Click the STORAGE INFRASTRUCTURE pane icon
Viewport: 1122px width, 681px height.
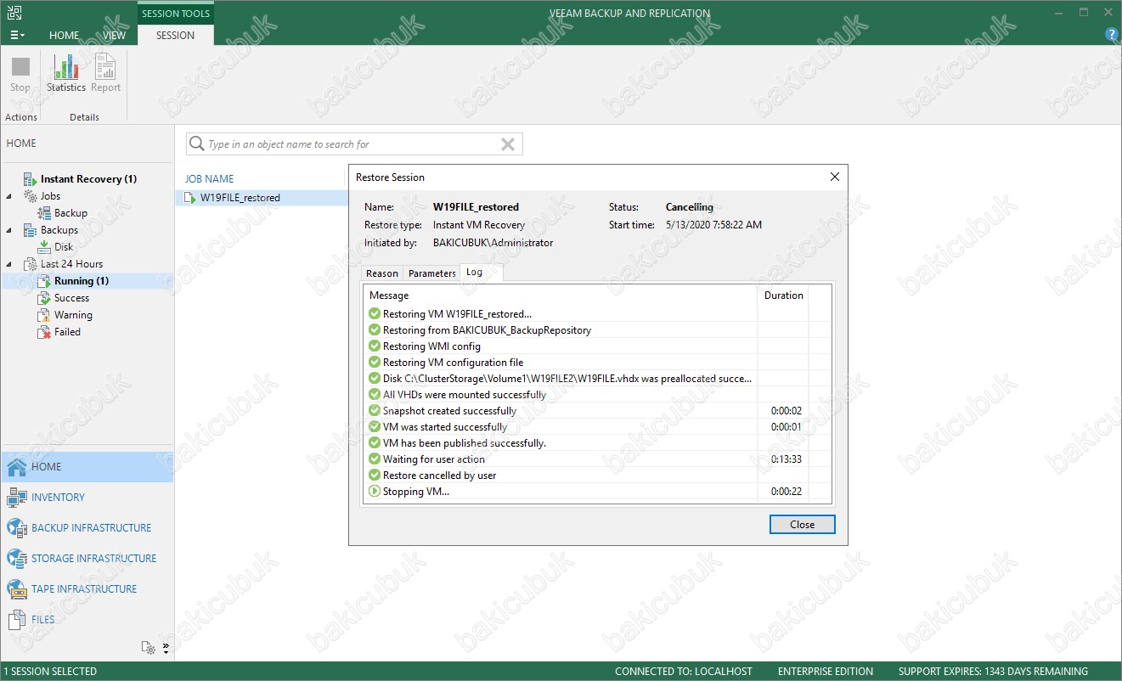click(x=17, y=559)
